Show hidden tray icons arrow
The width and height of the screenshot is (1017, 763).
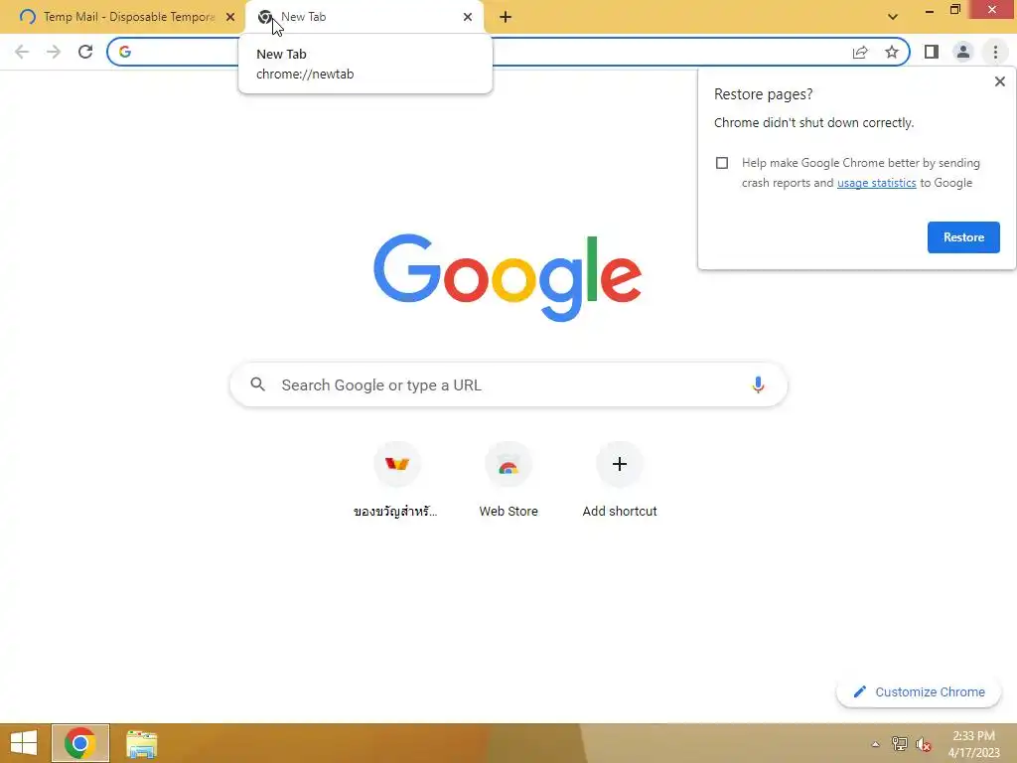click(876, 744)
